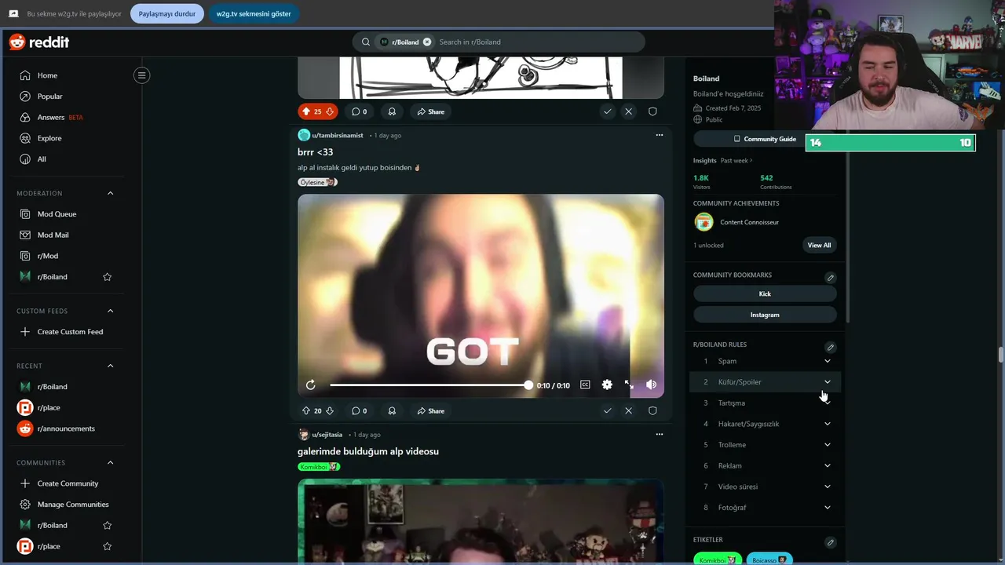The image size is (1005, 565).
Task: Upvote the post with 25 points
Action: [x=306, y=111]
